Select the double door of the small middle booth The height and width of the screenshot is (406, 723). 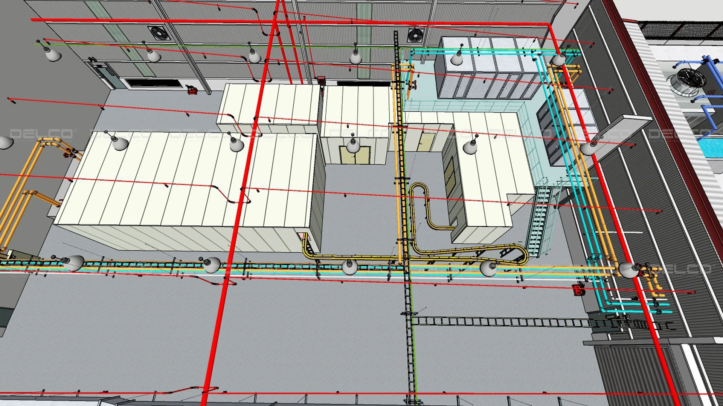[355, 155]
